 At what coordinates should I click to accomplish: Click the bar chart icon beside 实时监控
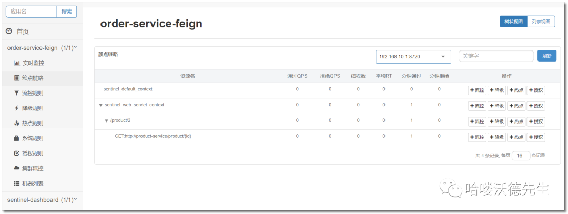point(17,63)
